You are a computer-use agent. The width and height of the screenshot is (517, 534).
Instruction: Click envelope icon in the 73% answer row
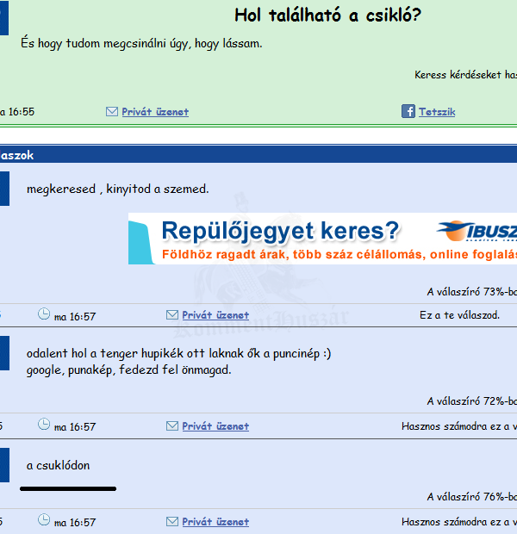click(x=172, y=315)
